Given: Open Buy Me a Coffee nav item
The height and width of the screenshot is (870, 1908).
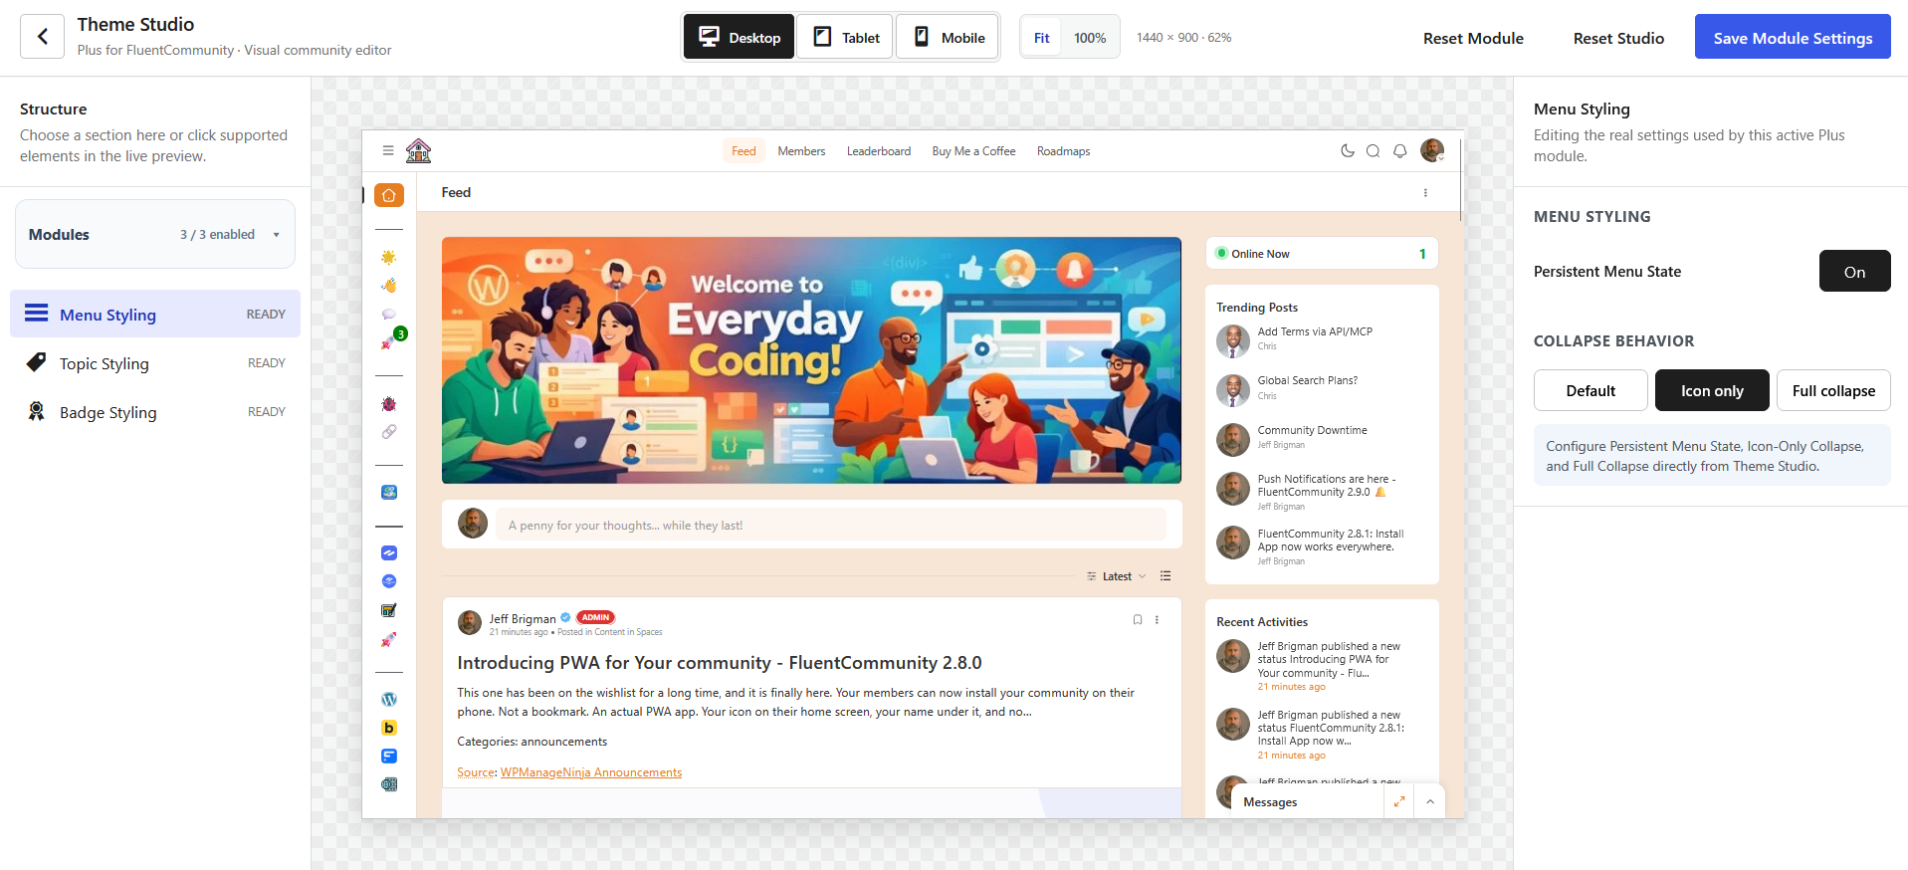Looking at the screenshot, I should [973, 151].
